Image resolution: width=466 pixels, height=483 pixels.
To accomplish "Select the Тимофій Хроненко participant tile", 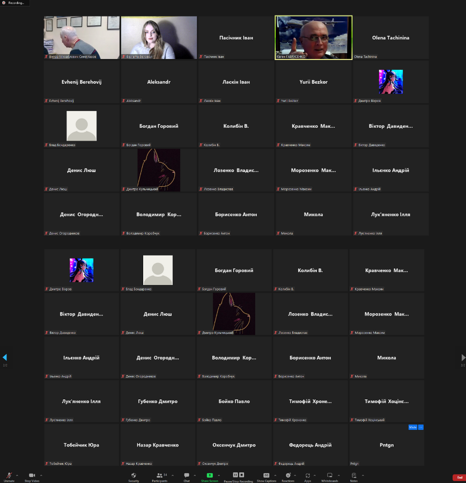I will tap(310, 401).
